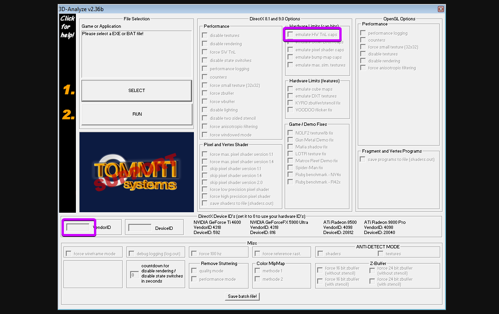Enable Gun Metal Demo fix
Viewport: 499px width, 314px height.
point(290,140)
